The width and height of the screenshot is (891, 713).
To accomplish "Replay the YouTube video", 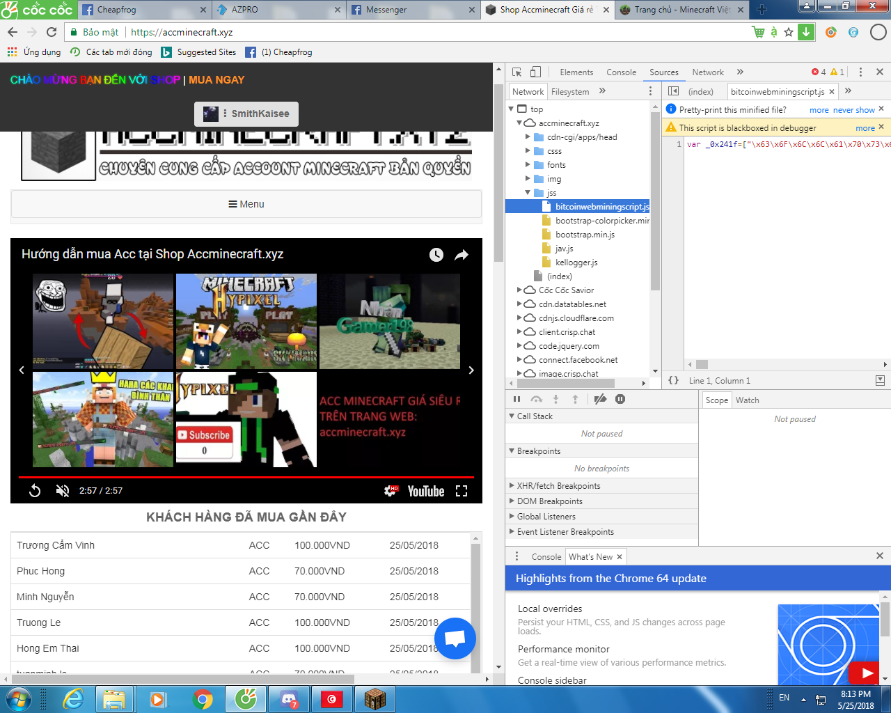I will (35, 491).
